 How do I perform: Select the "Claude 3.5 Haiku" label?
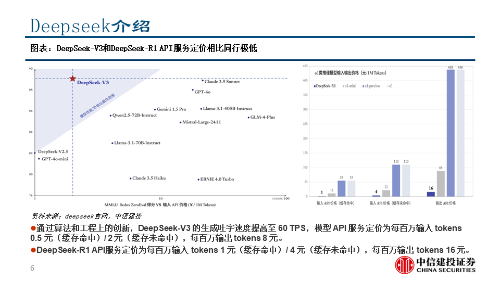click(149, 178)
